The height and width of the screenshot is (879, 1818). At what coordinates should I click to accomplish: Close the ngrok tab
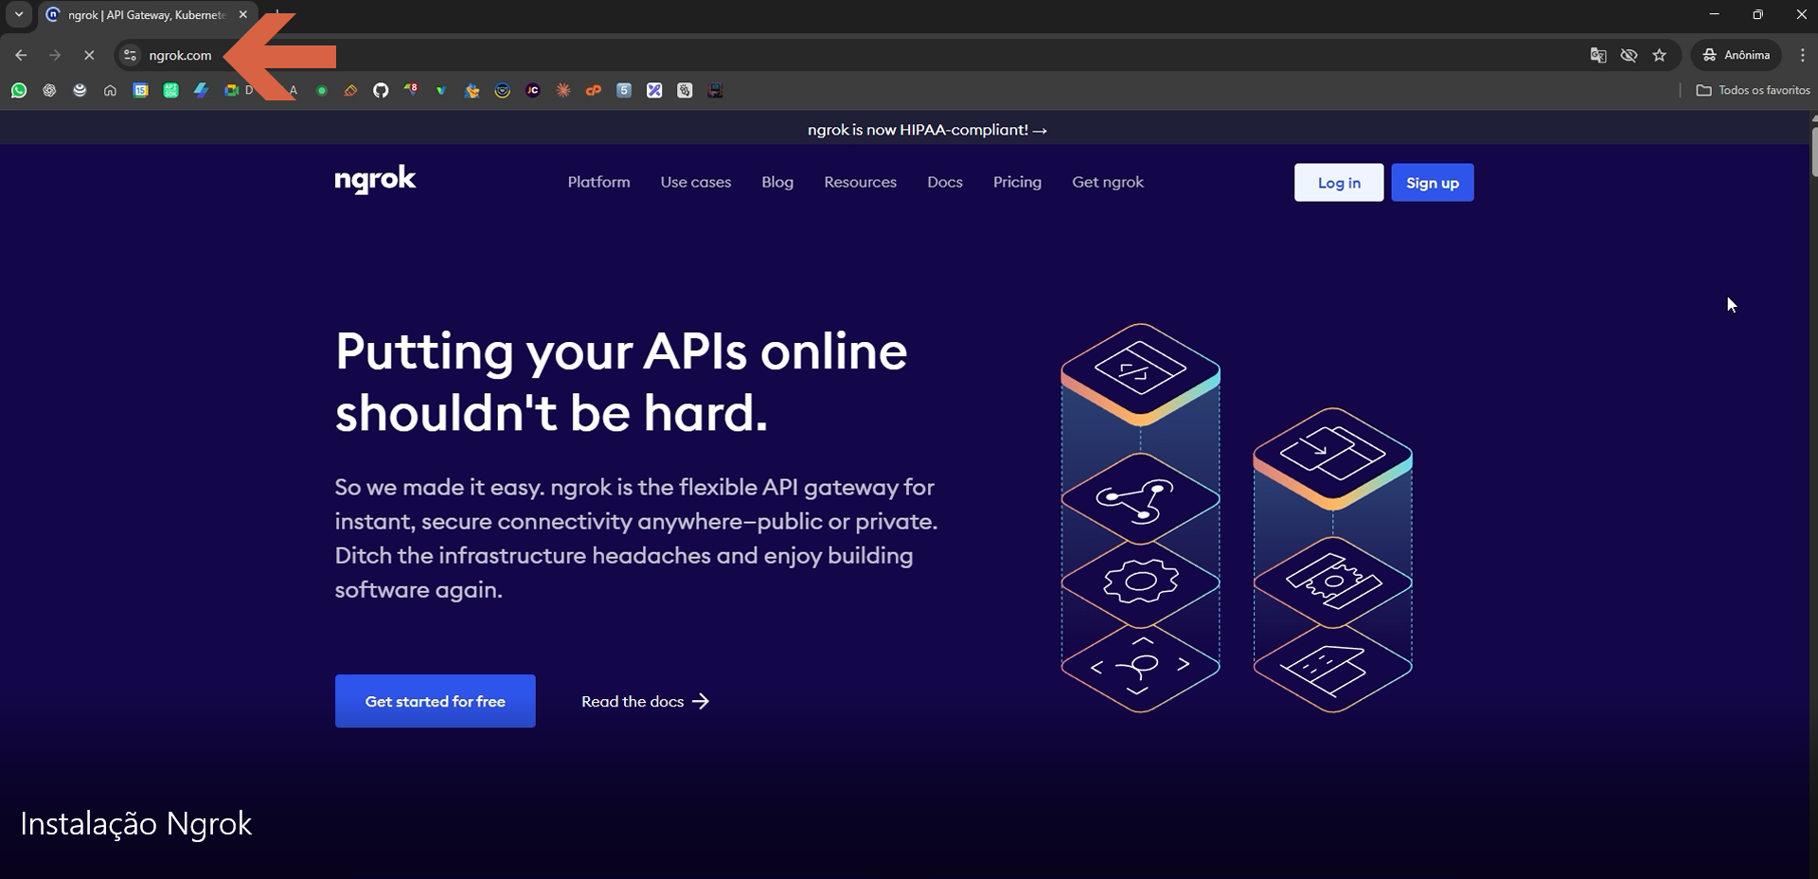tap(242, 14)
